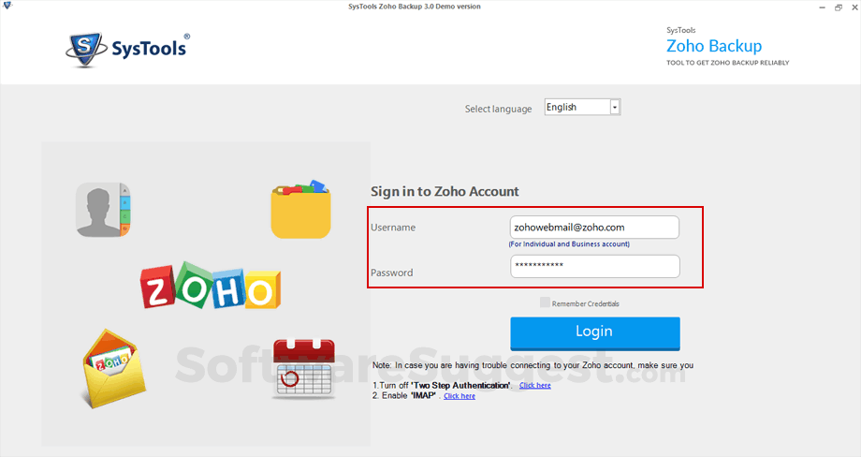Click the app icon in title bar
This screenshot has height=457, width=861.
7,6
